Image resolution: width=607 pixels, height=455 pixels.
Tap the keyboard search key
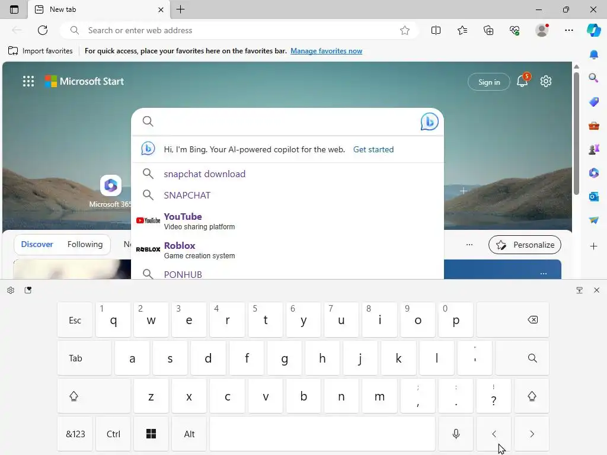tap(522, 358)
